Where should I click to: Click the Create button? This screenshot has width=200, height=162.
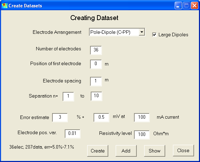(98, 151)
